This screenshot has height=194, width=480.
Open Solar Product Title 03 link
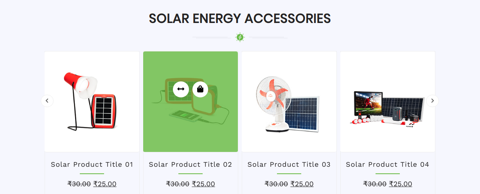click(289, 164)
